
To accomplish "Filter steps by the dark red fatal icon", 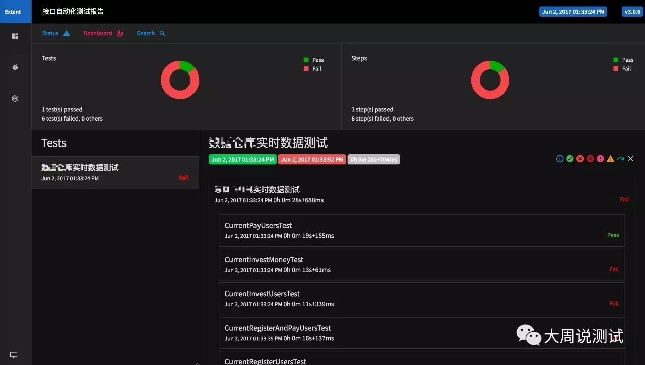I will tap(590, 159).
